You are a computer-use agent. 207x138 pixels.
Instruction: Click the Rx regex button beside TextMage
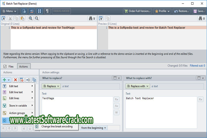(117, 99)
